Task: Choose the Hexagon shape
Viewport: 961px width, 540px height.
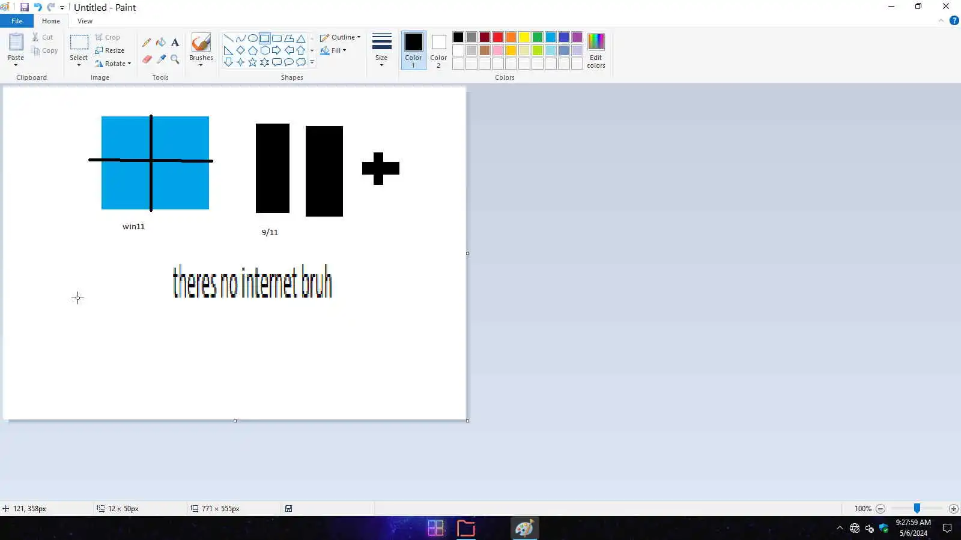Action: pos(264,50)
